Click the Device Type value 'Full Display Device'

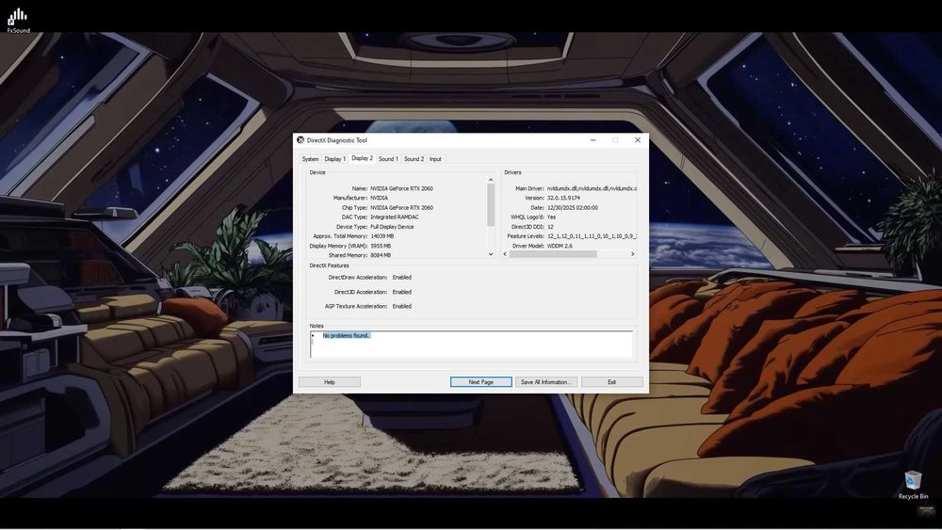[x=392, y=227]
